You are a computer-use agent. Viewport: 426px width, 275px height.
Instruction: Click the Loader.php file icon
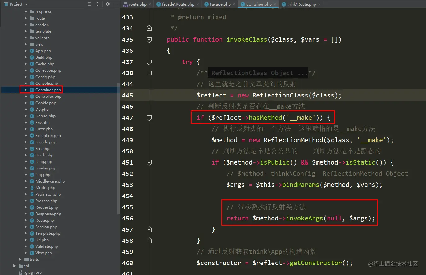tap(32, 168)
